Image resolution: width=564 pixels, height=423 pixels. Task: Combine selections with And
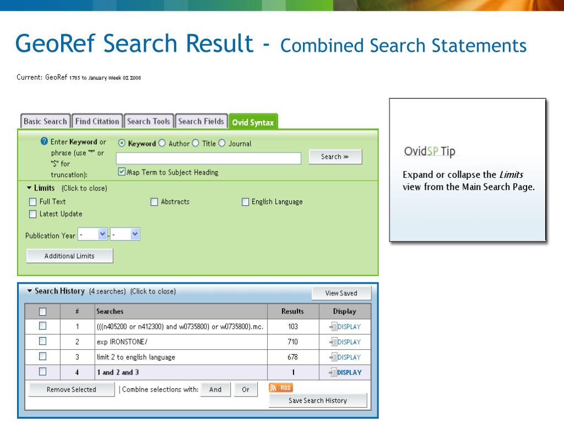215,389
